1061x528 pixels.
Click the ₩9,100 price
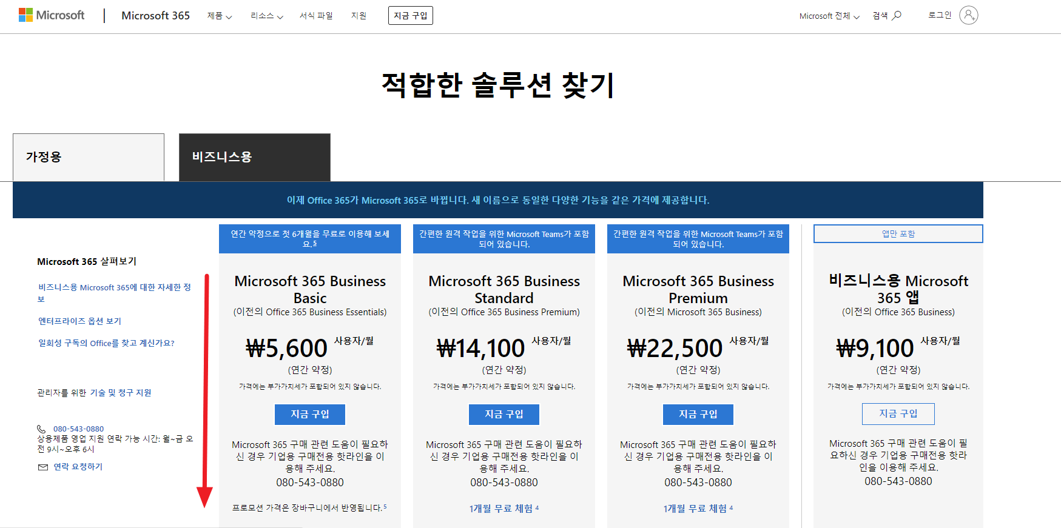tap(875, 349)
